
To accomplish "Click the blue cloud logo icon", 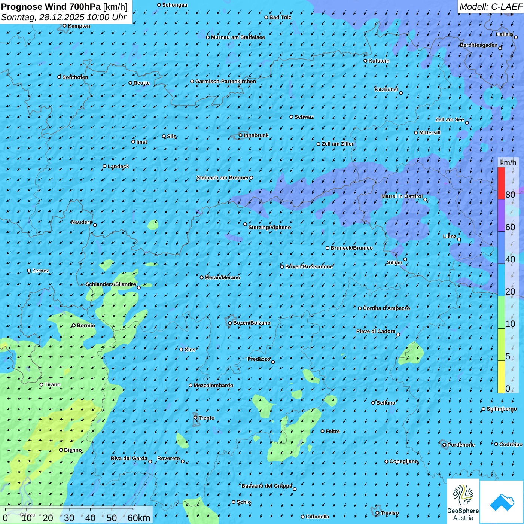I will coord(502,502).
